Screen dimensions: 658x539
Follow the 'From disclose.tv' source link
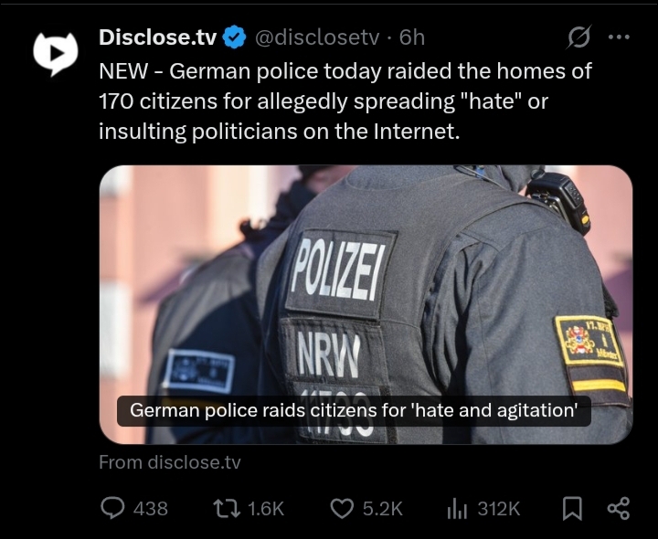click(170, 462)
